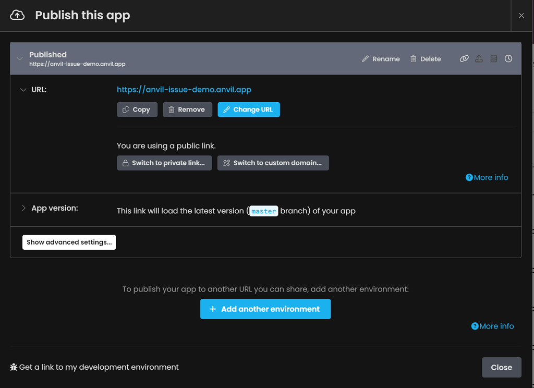534x388 pixels.
Task: Switch to custom domain for the app
Action: [273, 163]
